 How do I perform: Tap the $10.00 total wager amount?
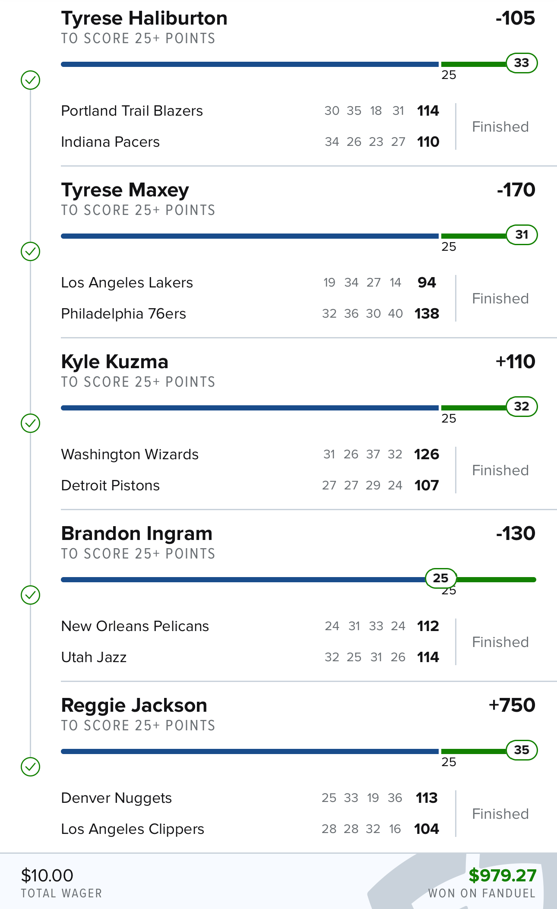[x=47, y=875]
